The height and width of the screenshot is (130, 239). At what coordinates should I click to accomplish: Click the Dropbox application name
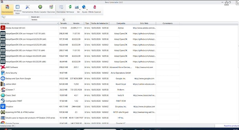9,107
